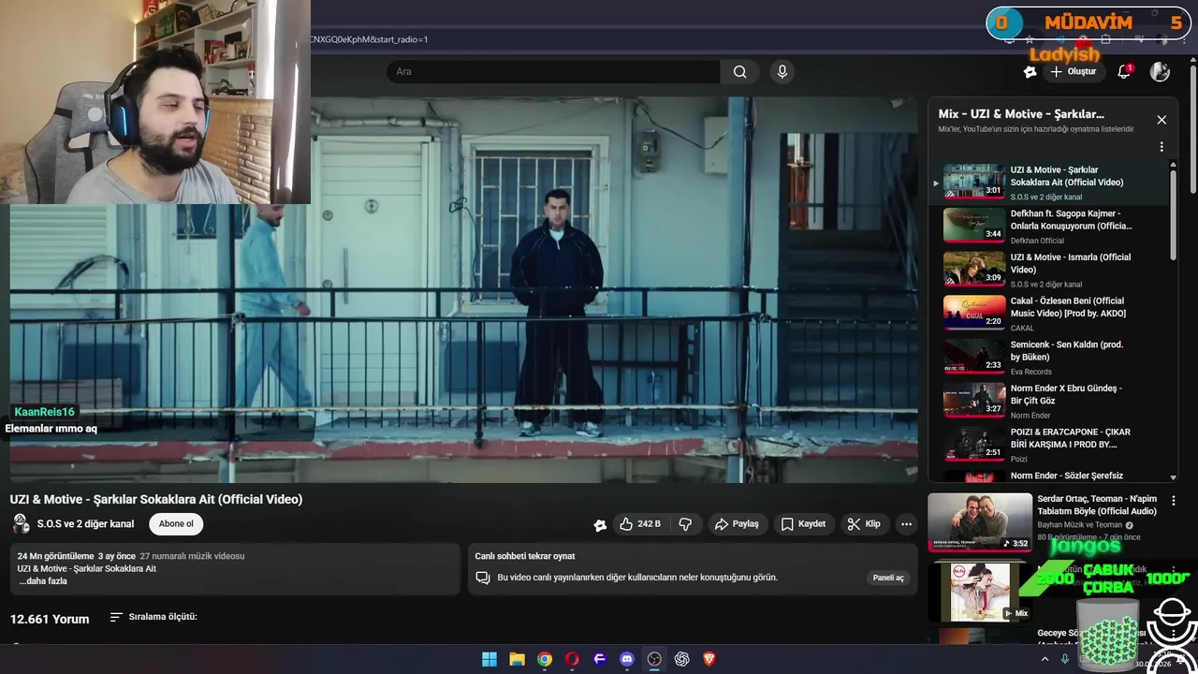Click sparkle icon left of Oluştur

[x=1030, y=71]
